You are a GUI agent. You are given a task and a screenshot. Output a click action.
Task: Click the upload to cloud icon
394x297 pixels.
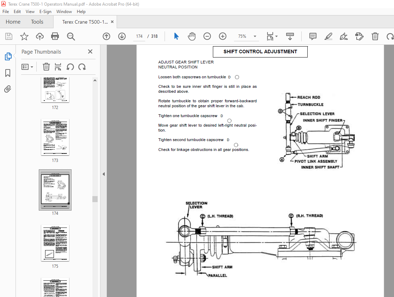[40, 36]
